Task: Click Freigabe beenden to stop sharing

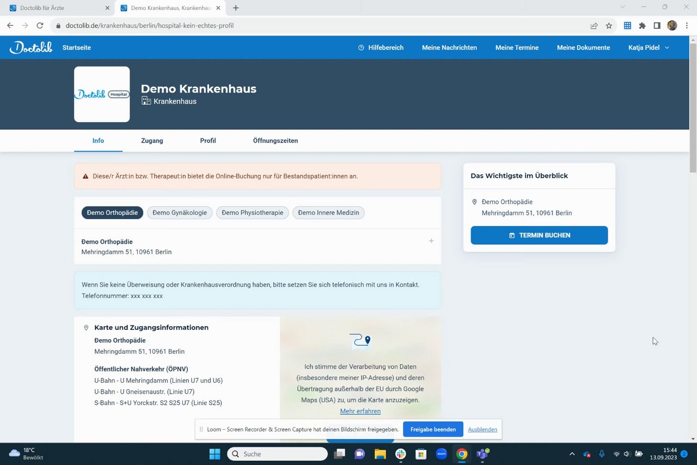Action: 433,430
